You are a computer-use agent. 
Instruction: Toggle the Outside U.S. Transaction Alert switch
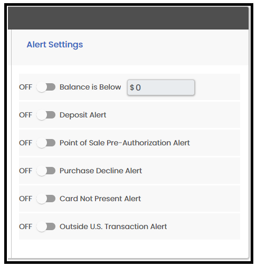(46, 226)
